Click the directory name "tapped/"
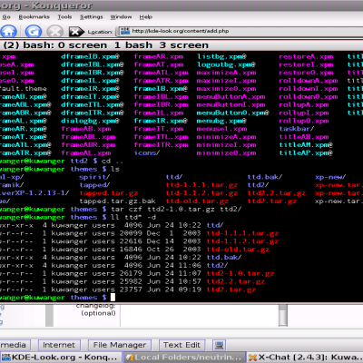 click(x=94, y=185)
